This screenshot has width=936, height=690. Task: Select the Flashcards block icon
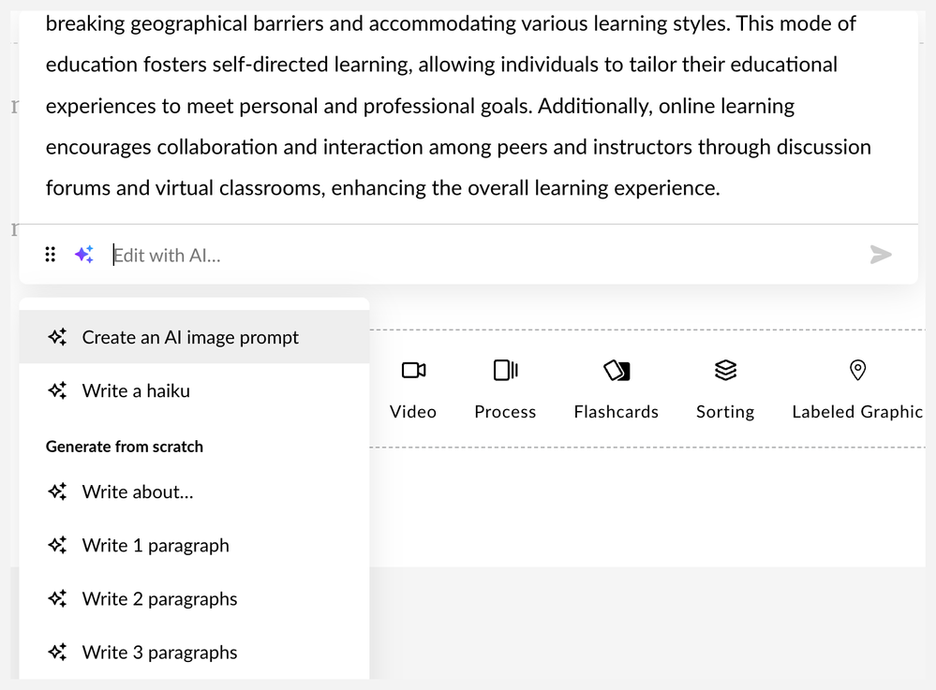(x=617, y=371)
